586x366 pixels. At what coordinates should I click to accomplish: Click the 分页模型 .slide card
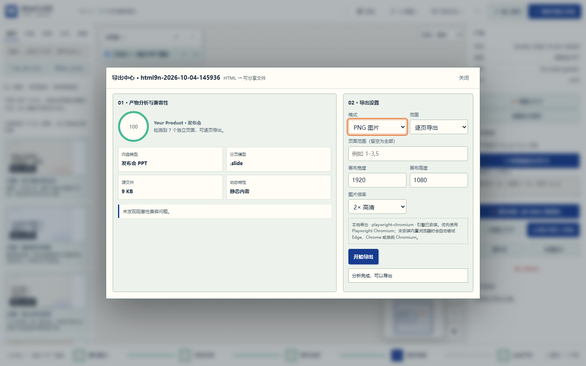(279, 159)
